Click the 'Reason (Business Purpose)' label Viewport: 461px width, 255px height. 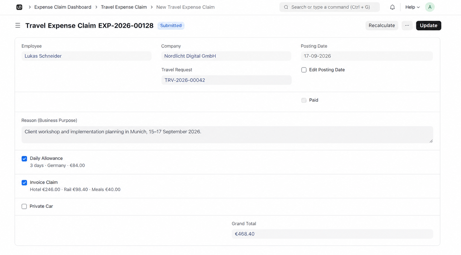[49, 120]
